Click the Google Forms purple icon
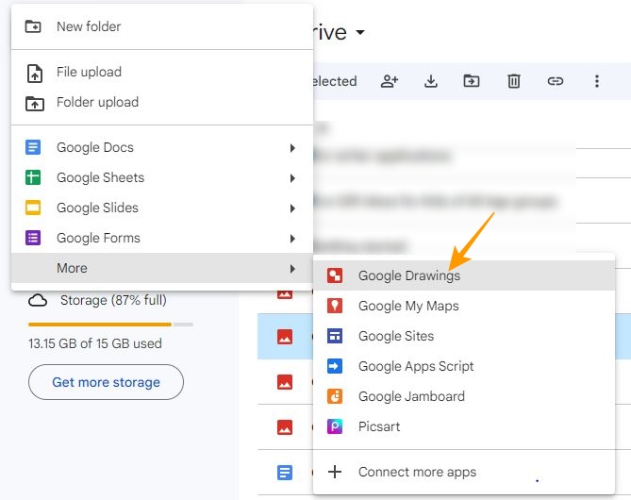The image size is (631, 500). pyautogui.click(x=33, y=238)
